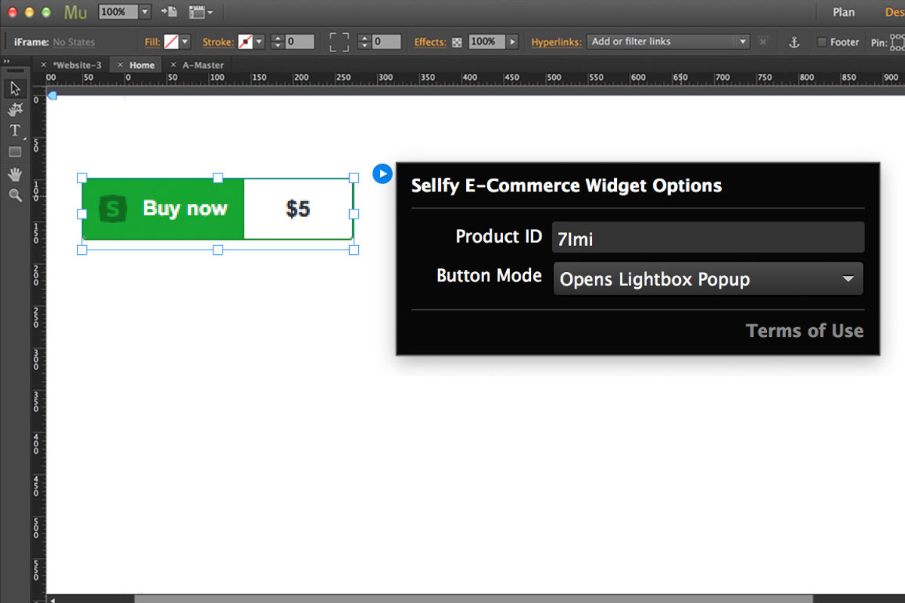The image size is (905, 603).
Task: Select the Zoom magnifier tool
Action: [15, 195]
